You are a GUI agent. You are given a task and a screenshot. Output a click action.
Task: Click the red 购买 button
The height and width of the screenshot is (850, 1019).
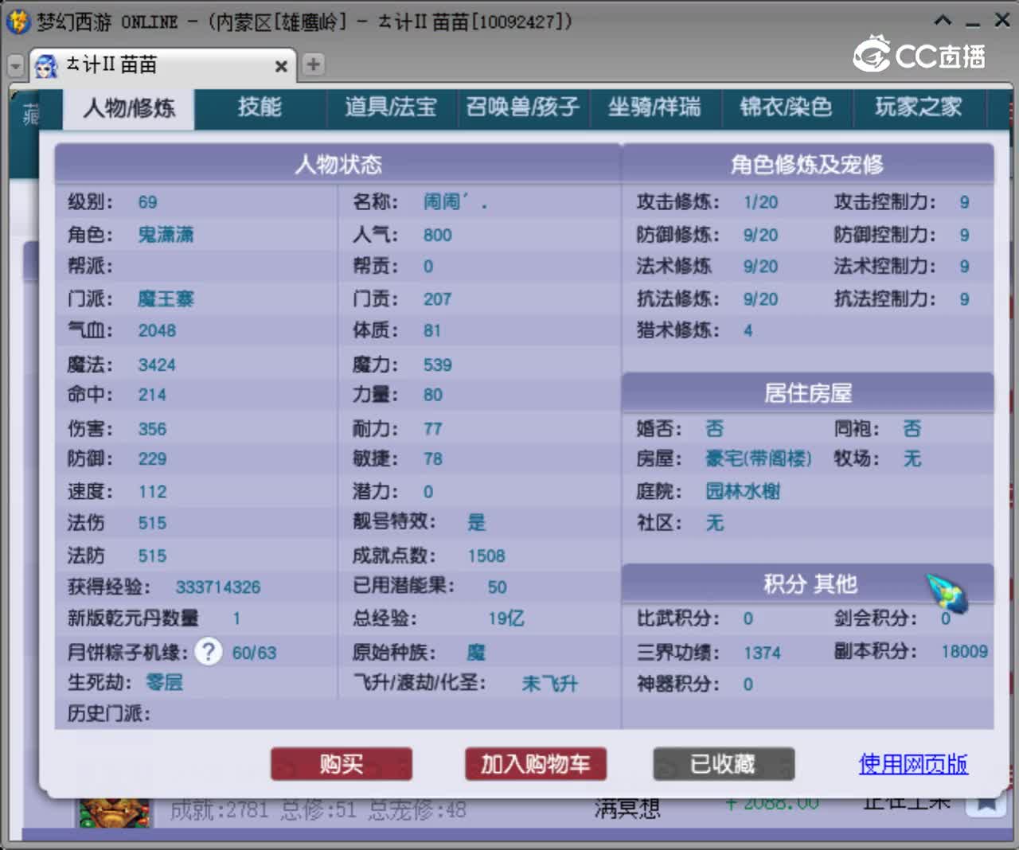point(342,764)
